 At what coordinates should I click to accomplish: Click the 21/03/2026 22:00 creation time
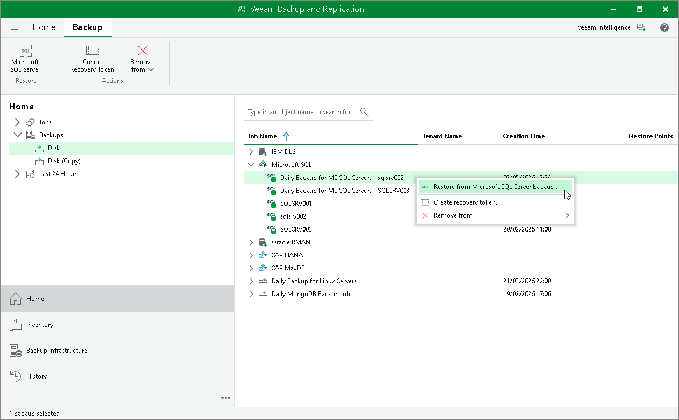click(x=527, y=281)
